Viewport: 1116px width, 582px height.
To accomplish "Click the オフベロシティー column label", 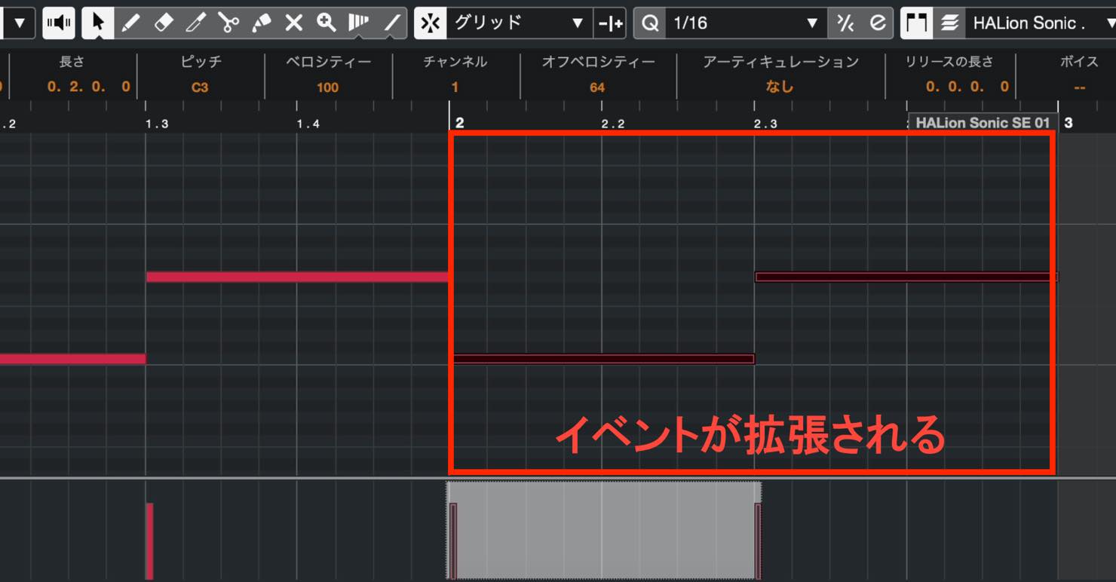I will pos(598,62).
